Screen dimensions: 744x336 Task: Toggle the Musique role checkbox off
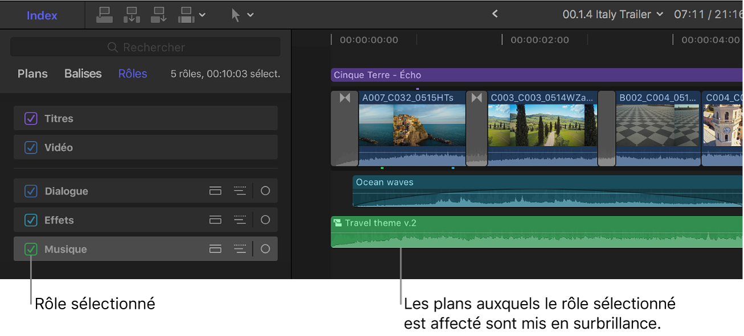(31, 248)
